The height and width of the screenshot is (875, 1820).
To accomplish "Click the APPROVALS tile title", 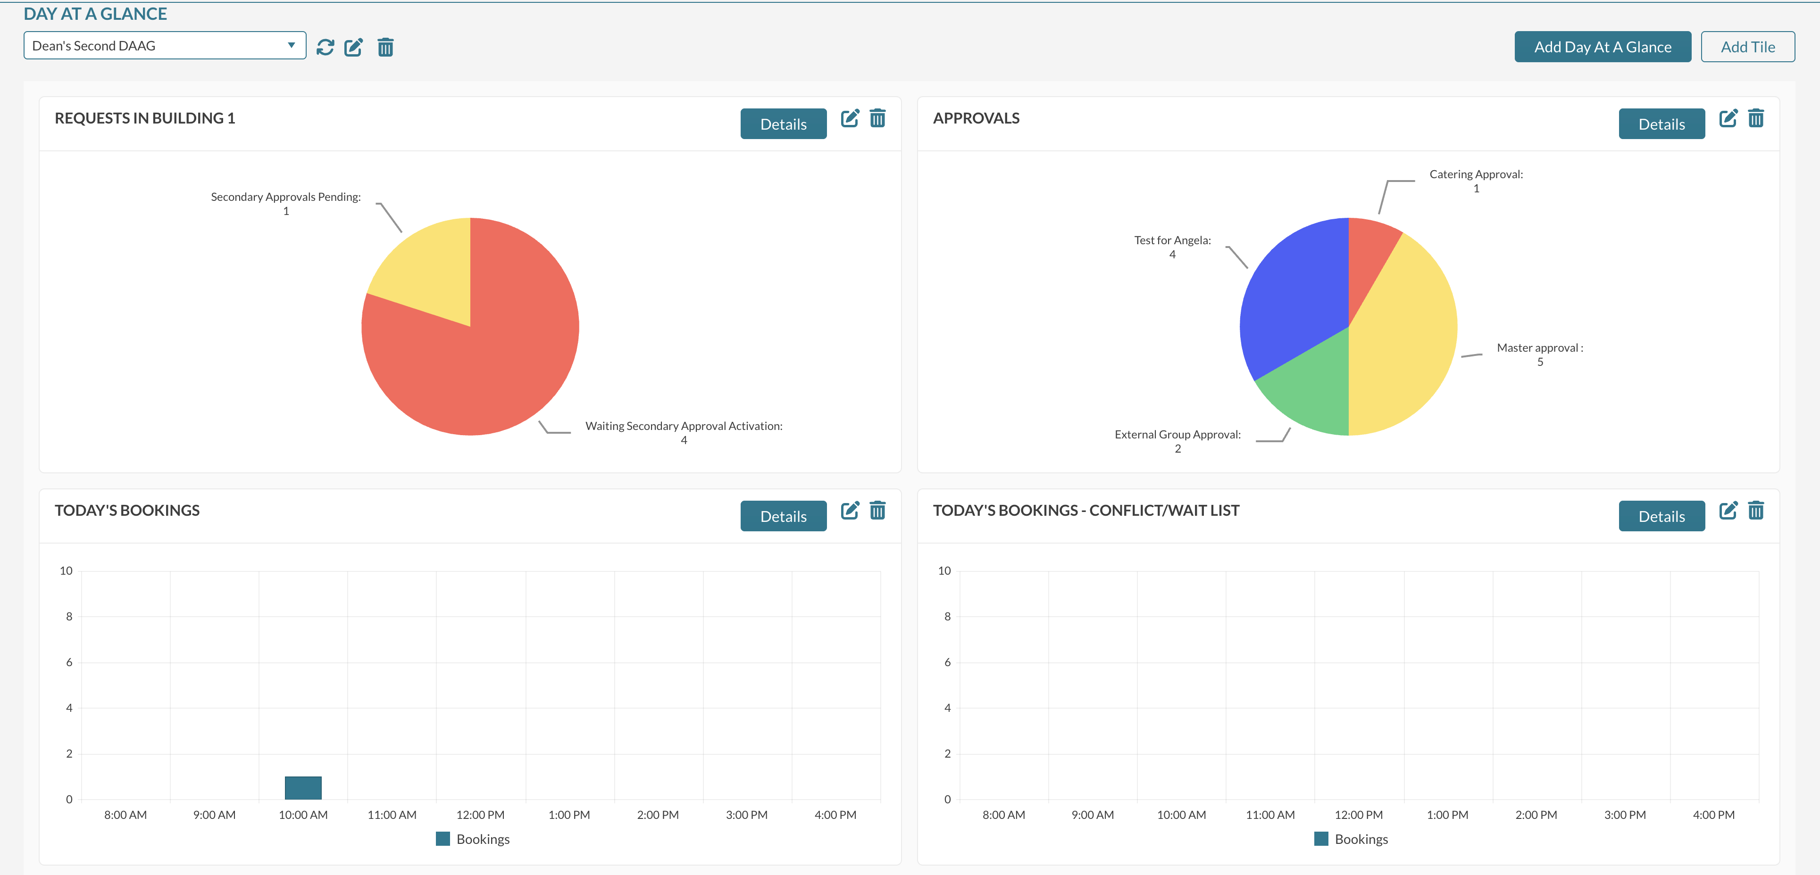I will pos(976,118).
